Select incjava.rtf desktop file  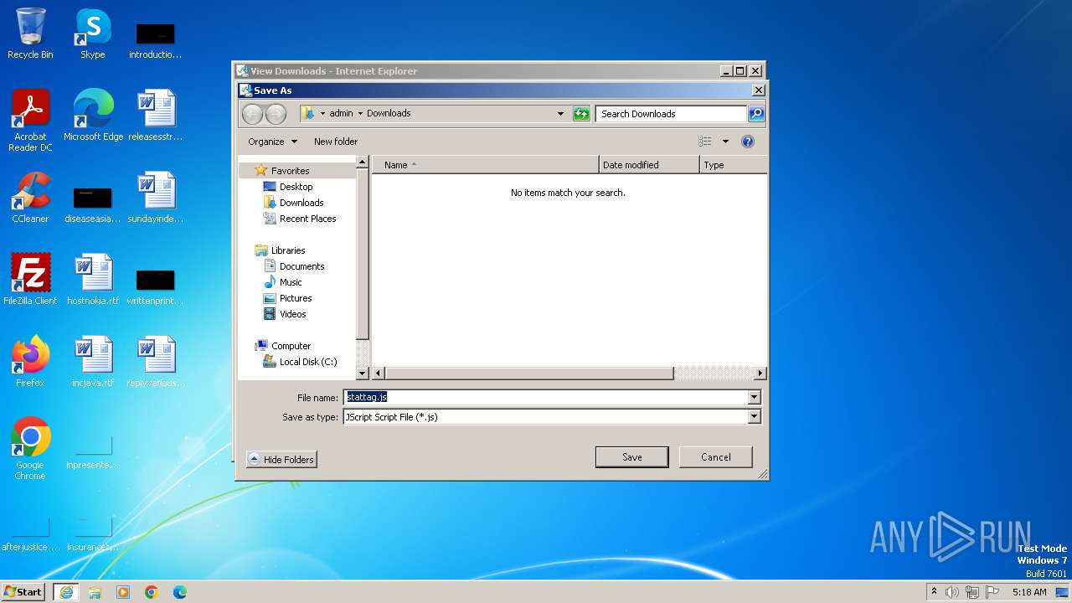[x=93, y=362]
